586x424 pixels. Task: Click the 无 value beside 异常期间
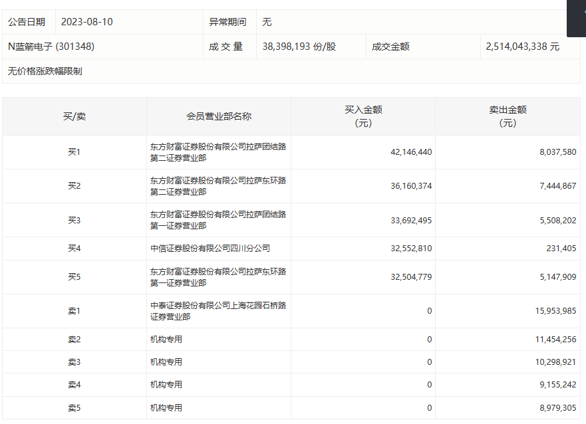click(267, 22)
